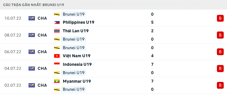Open Việt Nam U19 team link
The height and width of the screenshot is (94, 227).
click(x=77, y=56)
